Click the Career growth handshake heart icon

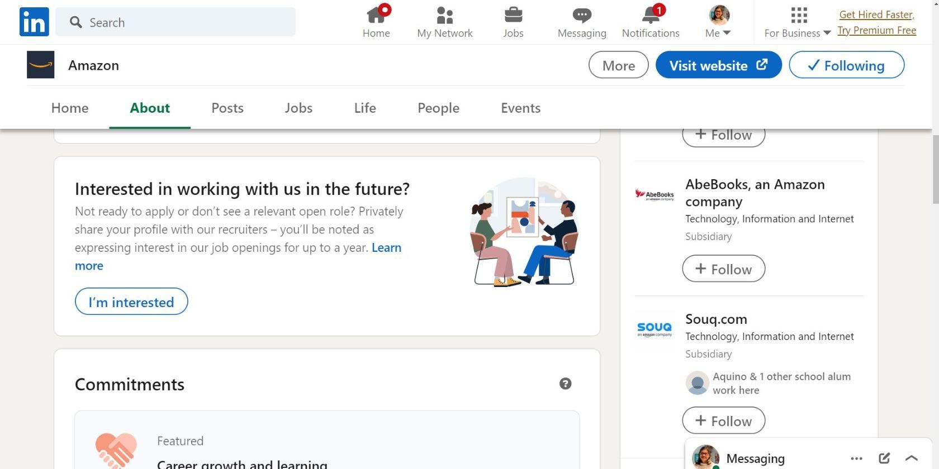coord(116,450)
